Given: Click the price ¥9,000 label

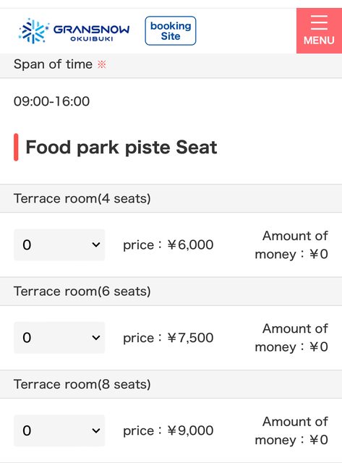Looking at the screenshot, I should click(168, 430).
